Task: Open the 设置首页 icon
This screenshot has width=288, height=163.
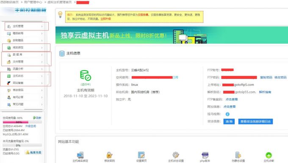Action: 141,155
